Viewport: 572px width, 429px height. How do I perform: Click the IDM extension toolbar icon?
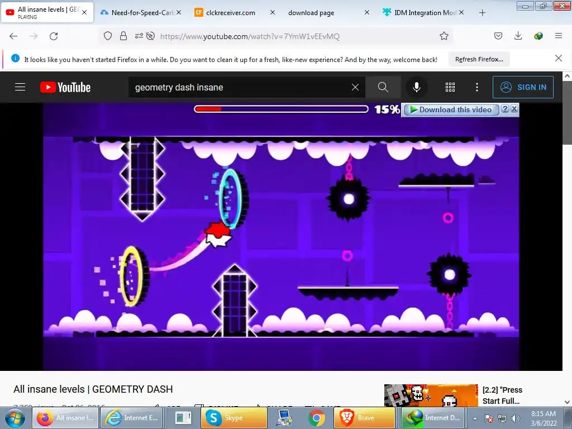click(x=538, y=36)
